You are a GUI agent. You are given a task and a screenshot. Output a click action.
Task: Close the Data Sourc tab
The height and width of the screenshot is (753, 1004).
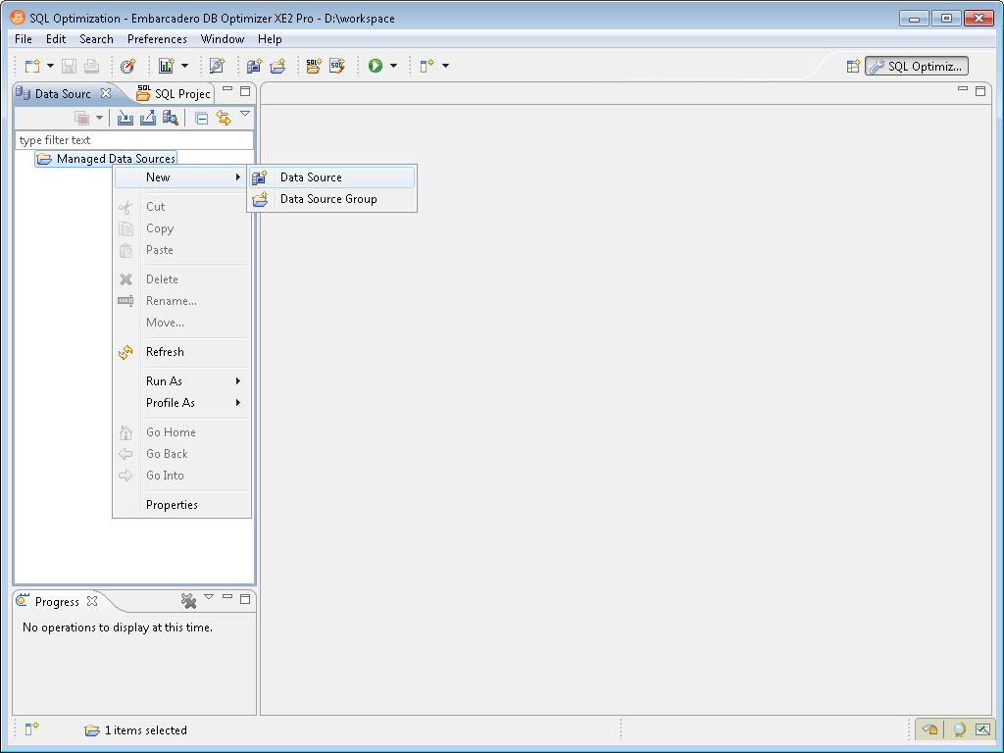(x=106, y=93)
